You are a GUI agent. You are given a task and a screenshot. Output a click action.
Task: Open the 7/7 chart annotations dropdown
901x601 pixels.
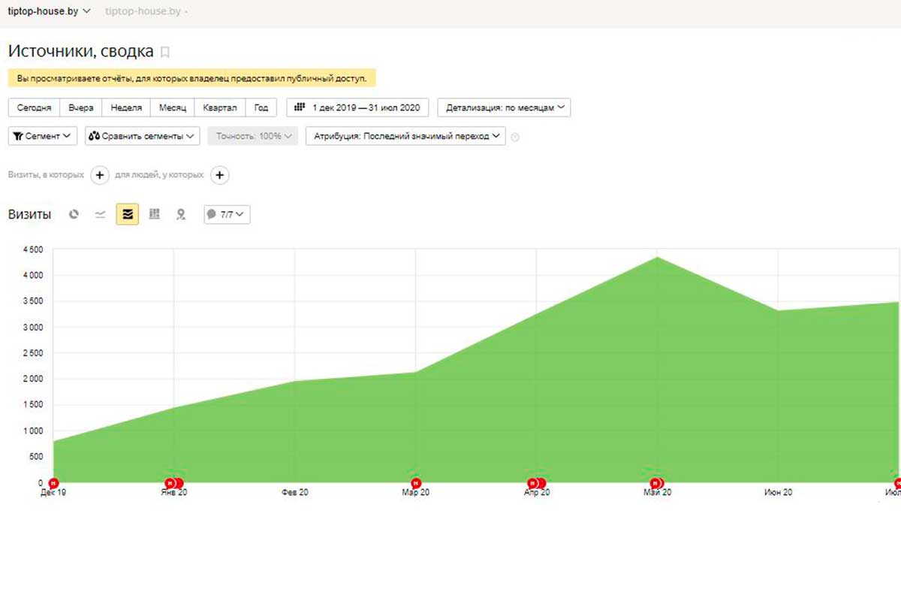227,215
